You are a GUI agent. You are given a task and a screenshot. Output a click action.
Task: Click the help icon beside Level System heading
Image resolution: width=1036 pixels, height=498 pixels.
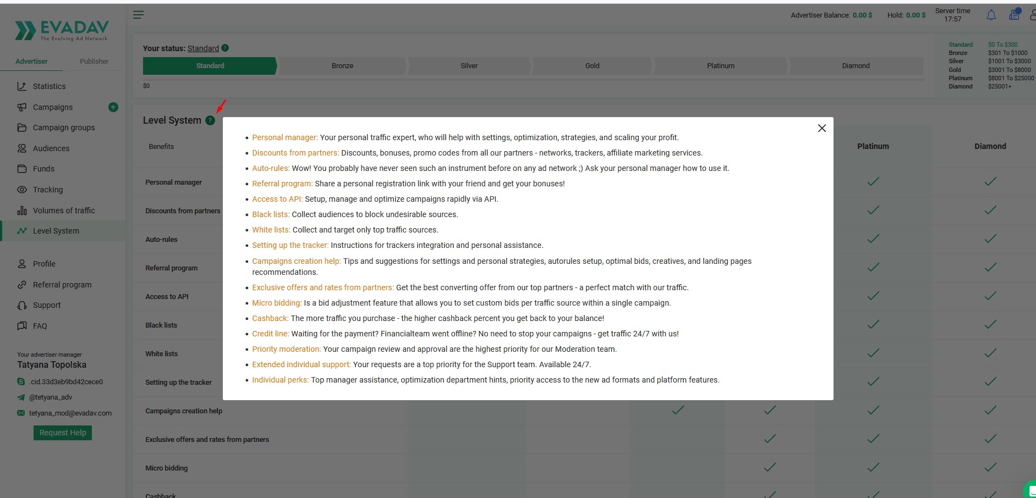click(210, 120)
